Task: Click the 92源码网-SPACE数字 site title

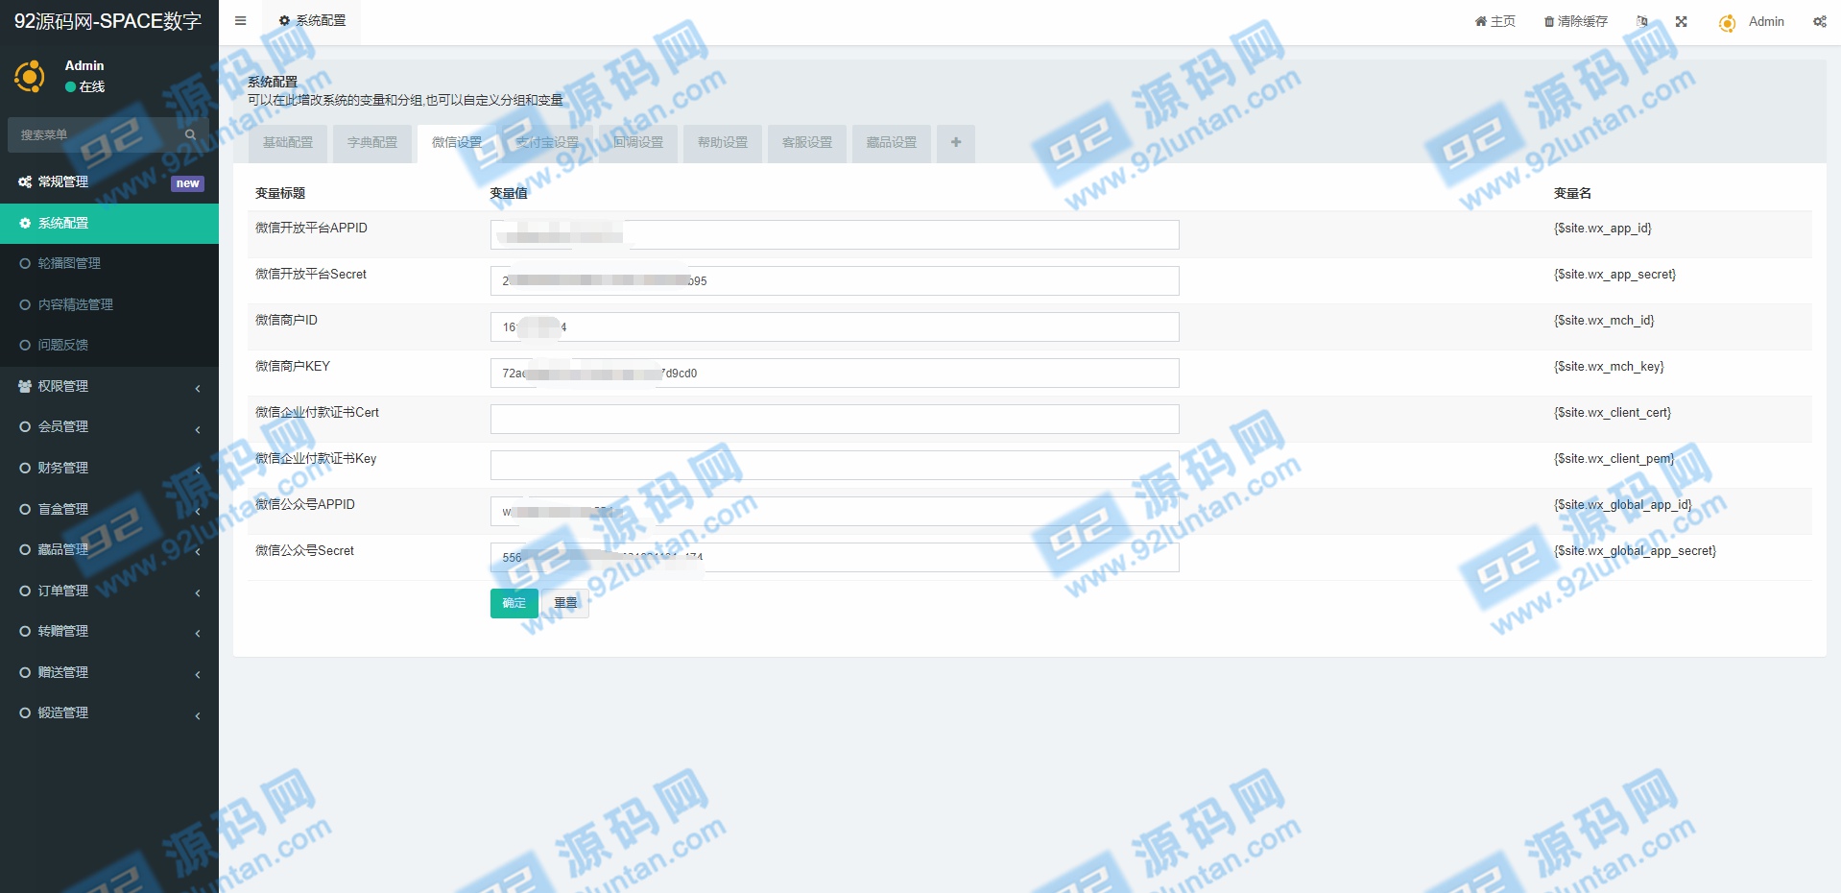Action: 108,21
